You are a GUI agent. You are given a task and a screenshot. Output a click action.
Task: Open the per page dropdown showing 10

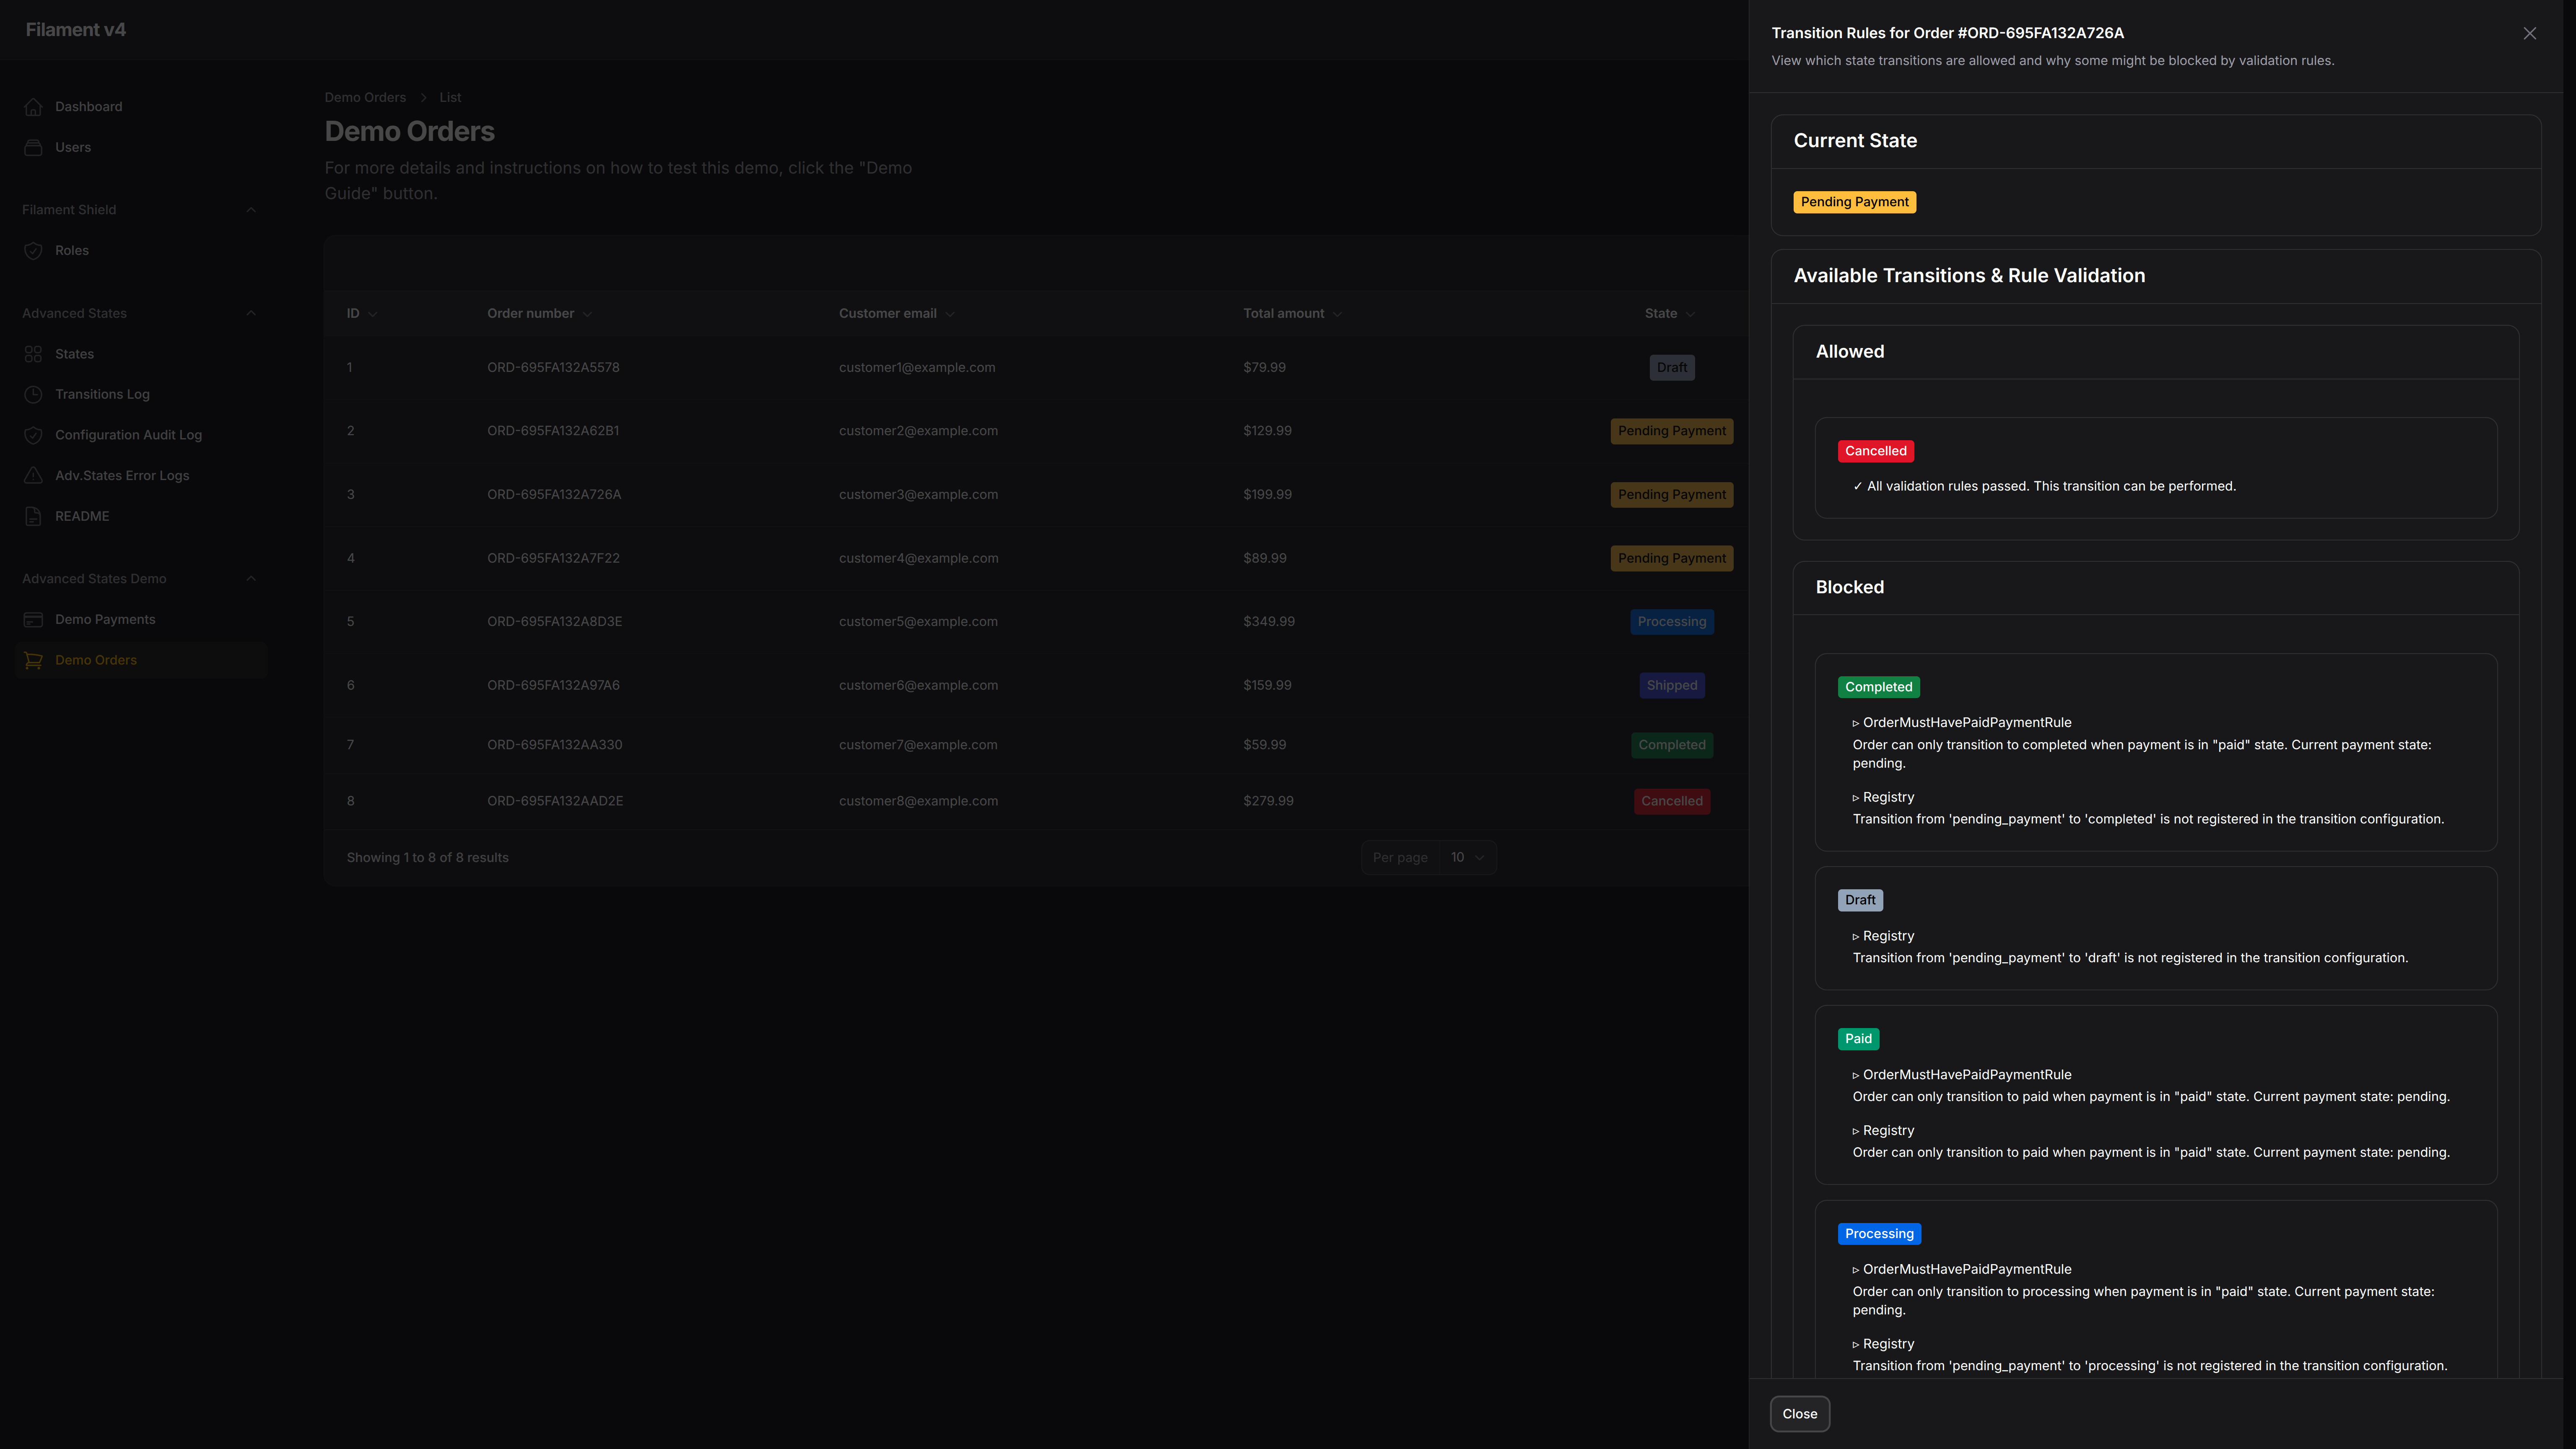(1466, 857)
